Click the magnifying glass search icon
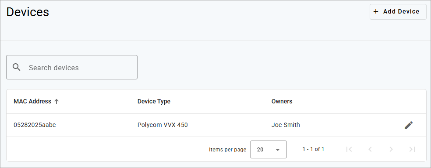Screen dimensions: 431x168 [17, 68]
